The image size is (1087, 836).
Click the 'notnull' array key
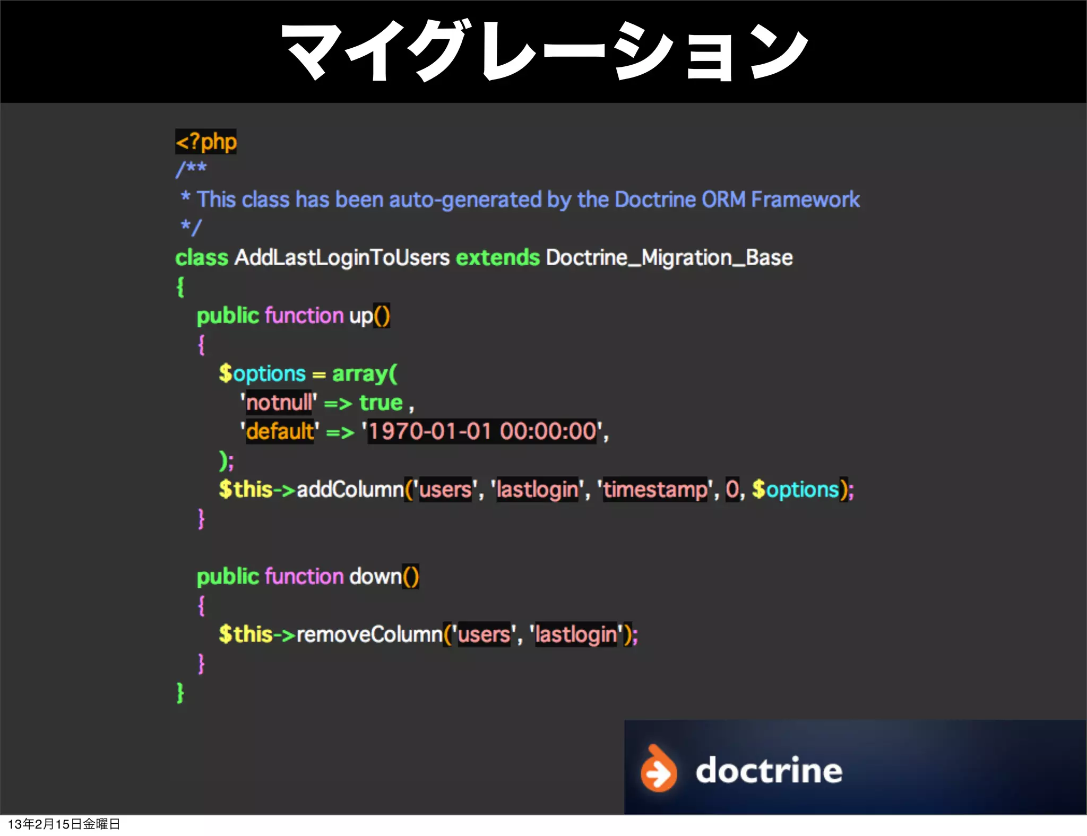coord(279,403)
